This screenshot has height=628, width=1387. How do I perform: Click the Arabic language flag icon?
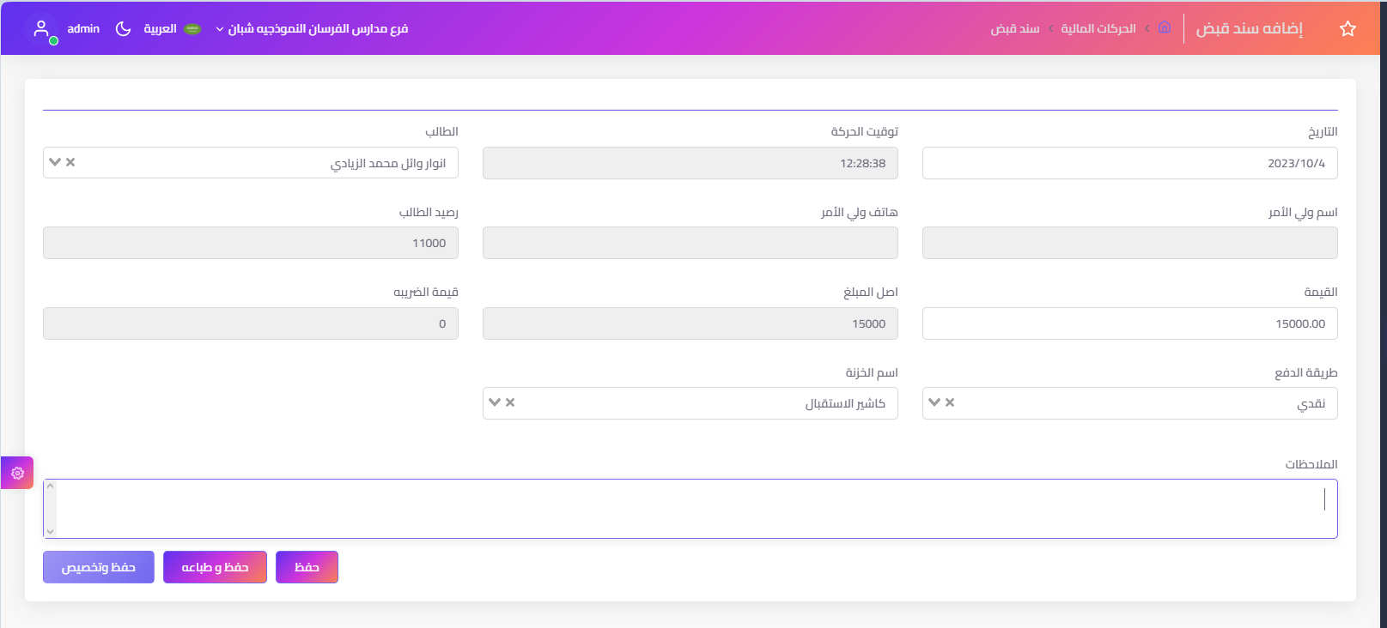[192, 29]
